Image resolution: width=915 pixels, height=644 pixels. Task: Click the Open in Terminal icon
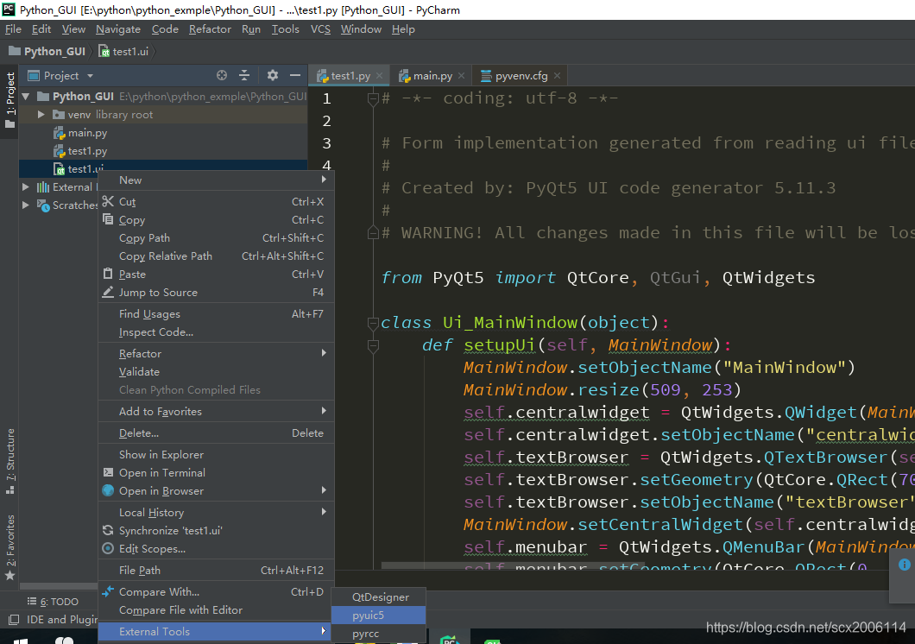tap(108, 472)
